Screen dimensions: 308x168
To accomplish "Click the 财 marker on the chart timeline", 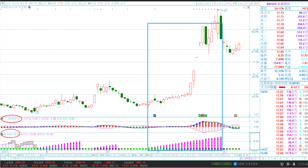I will click(x=155, y=115).
